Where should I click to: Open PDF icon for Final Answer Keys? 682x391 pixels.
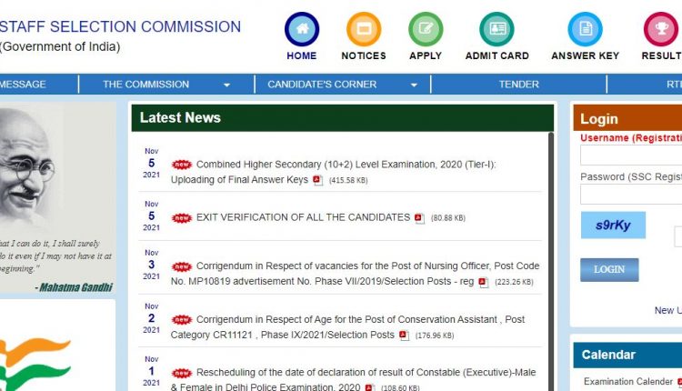[x=318, y=180]
